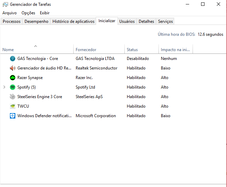227x187 pixels.
Task: Click Habilitado status in Razer Synapse row
Action: [x=136, y=78]
